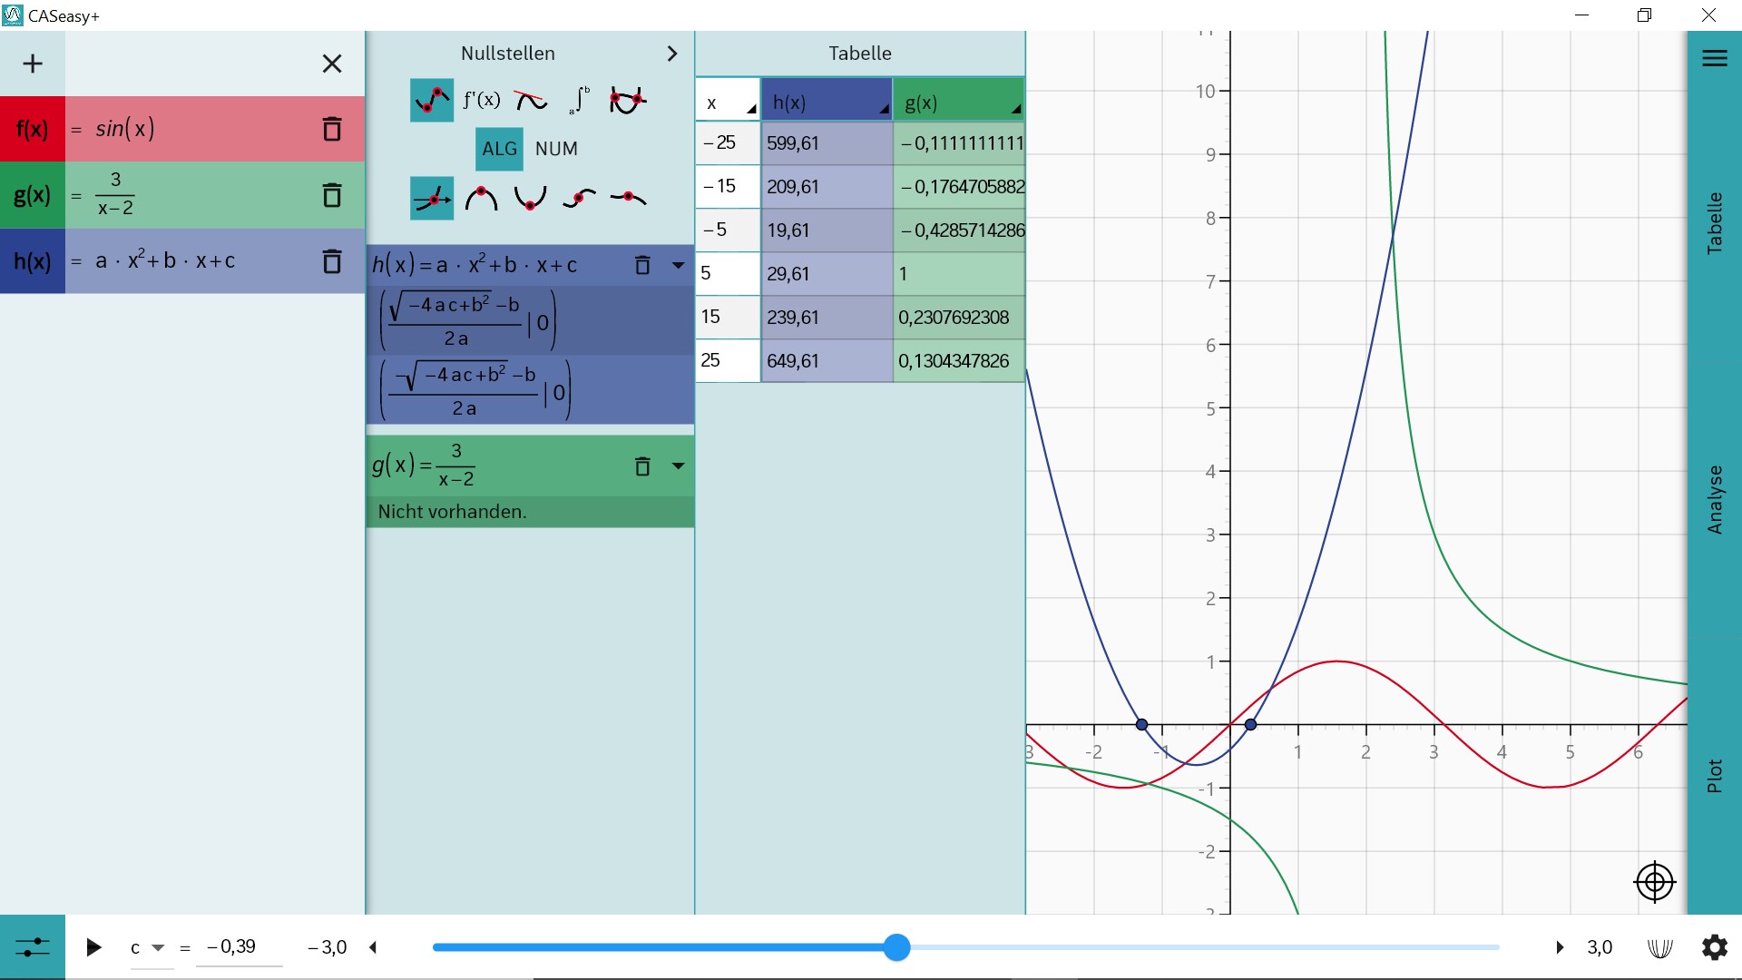Select the derivative f'(x) analysis tool

point(481,100)
